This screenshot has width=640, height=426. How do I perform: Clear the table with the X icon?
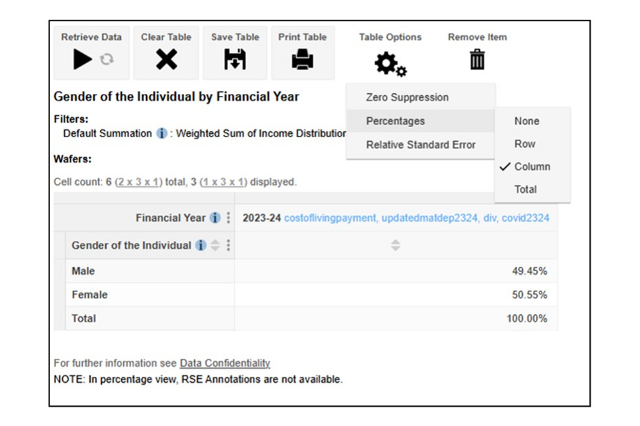(166, 60)
